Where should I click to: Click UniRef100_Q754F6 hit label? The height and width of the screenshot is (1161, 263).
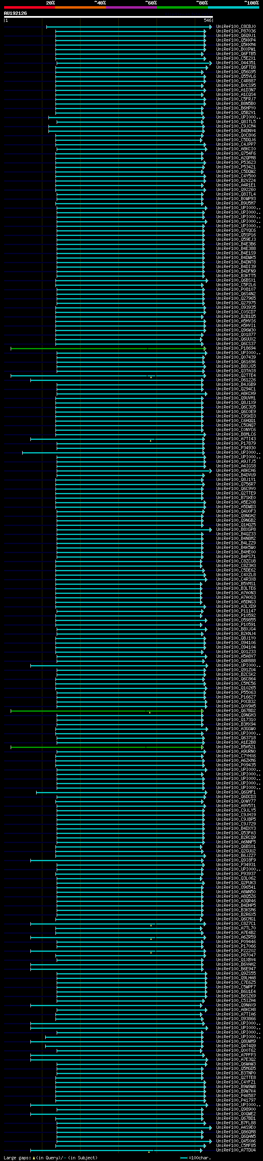pos(235,153)
